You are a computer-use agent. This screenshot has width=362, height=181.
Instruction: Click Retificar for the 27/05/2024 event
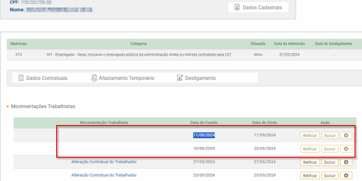point(310,162)
